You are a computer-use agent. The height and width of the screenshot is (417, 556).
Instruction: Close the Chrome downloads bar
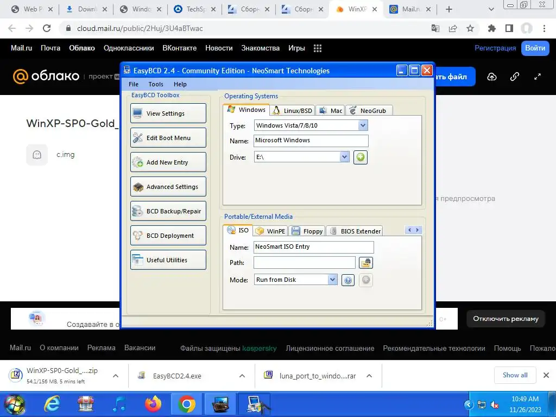click(x=546, y=375)
